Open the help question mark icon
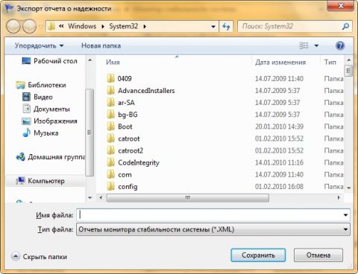The width and height of the screenshot is (358, 274). [x=340, y=45]
